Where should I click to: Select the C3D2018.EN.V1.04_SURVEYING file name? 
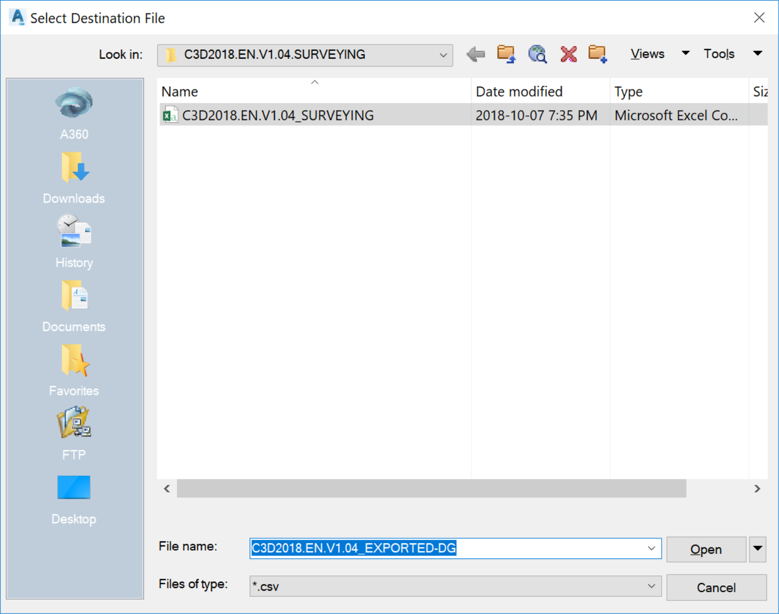point(278,115)
